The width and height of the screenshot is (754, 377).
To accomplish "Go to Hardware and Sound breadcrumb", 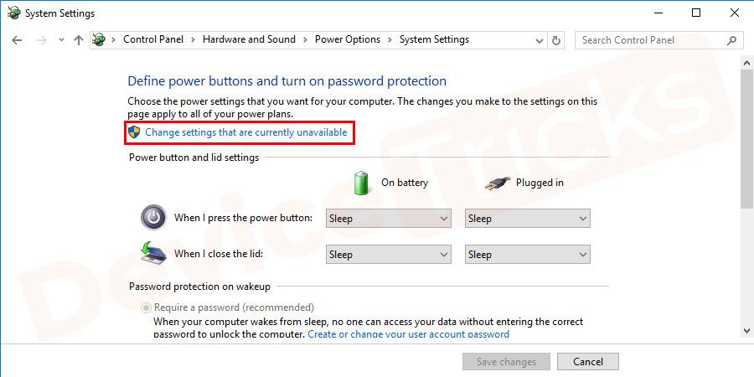I will click(249, 39).
